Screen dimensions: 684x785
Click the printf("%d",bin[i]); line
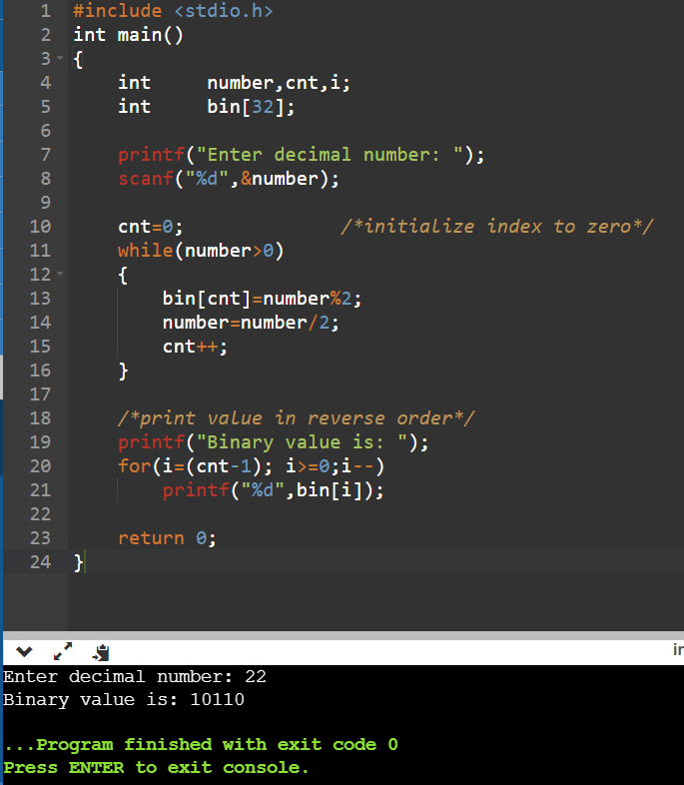point(274,490)
